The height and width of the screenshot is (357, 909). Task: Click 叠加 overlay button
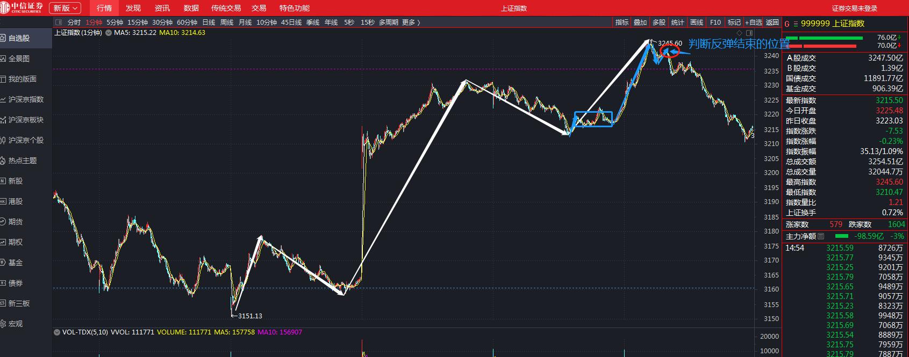[x=640, y=22]
